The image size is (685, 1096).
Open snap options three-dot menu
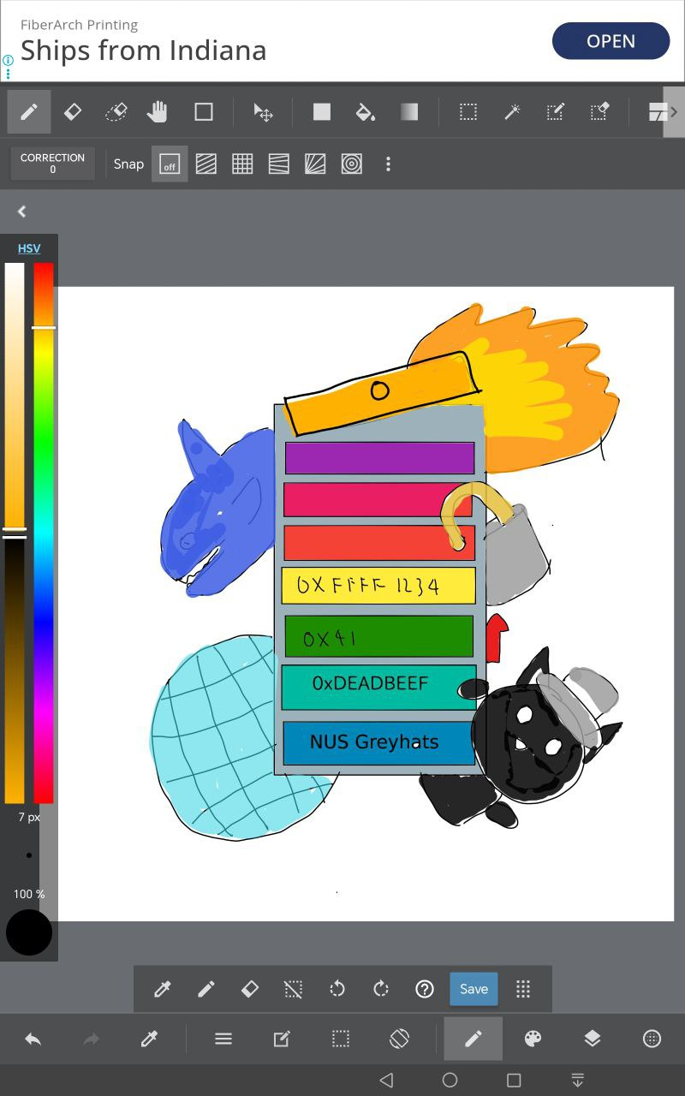click(388, 164)
